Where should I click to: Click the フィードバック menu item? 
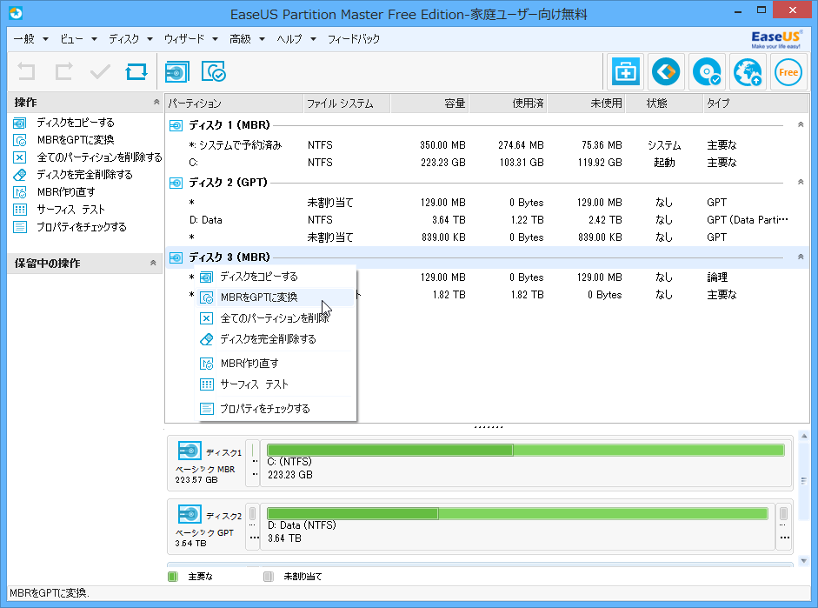click(353, 39)
